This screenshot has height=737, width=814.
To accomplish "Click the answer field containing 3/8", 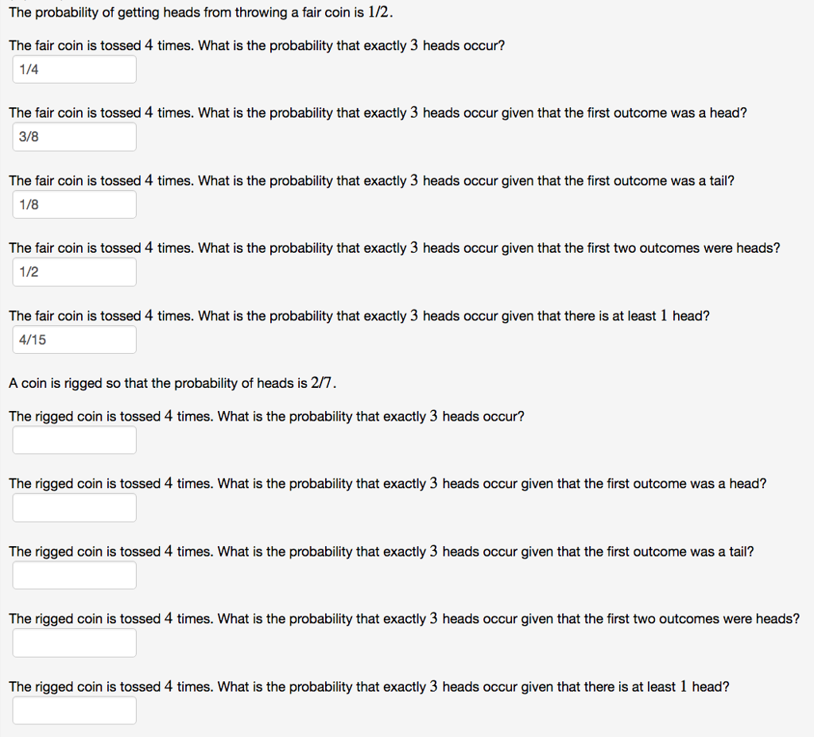I will pos(74,137).
